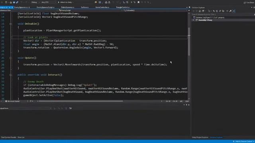Open the Error List tab
This screenshot has width=255, height=143.
coord(21,137)
